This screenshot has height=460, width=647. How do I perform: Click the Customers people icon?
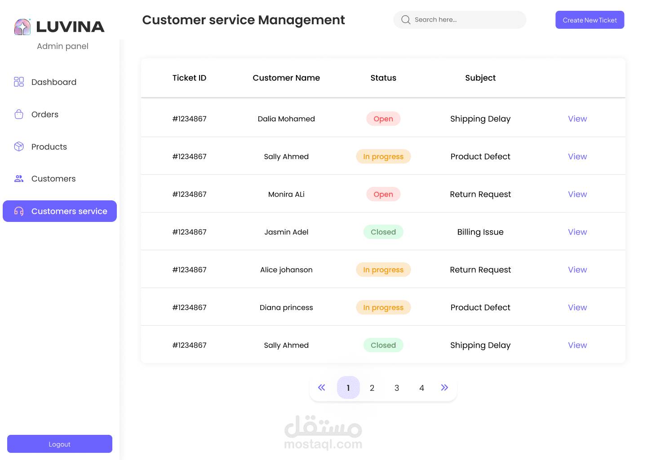click(x=19, y=179)
